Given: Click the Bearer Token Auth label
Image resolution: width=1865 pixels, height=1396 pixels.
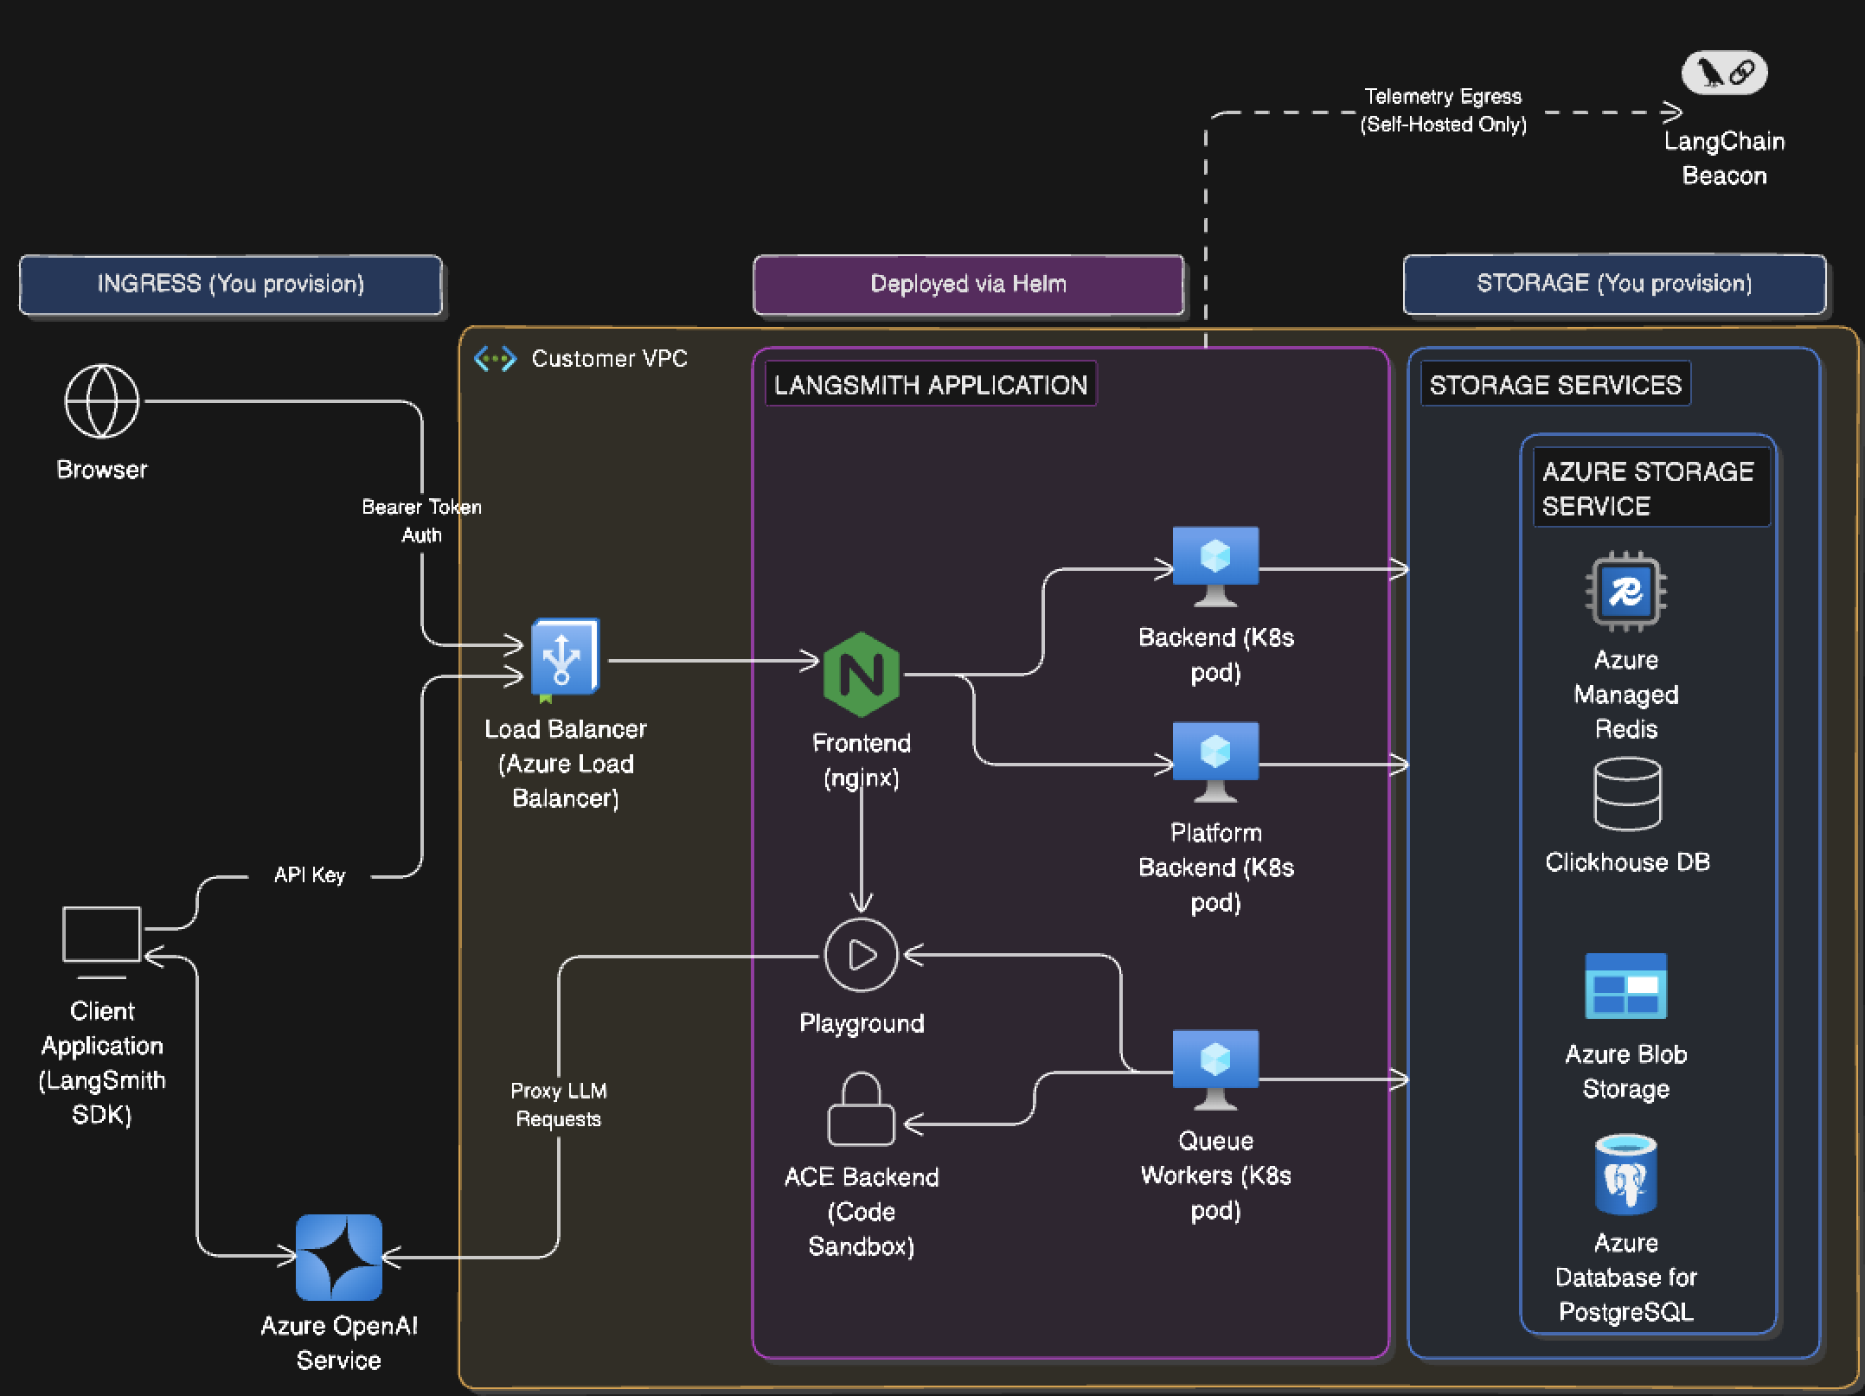Looking at the screenshot, I should [x=421, y=521].
